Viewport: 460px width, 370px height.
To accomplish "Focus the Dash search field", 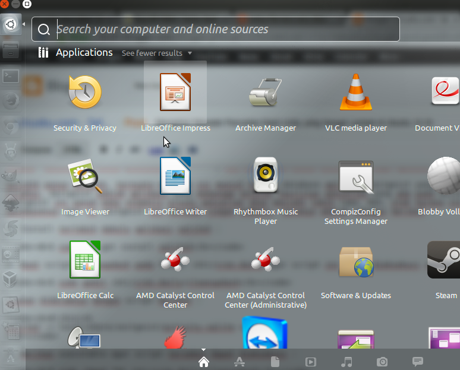I will pyautogui.click(x=216, y=29).
